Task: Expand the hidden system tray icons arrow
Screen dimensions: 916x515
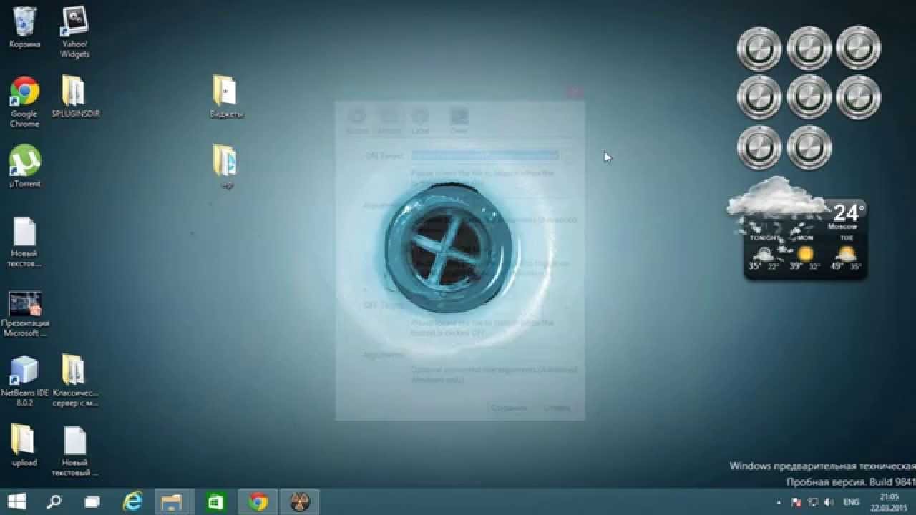Action: (x=779, y=502)
